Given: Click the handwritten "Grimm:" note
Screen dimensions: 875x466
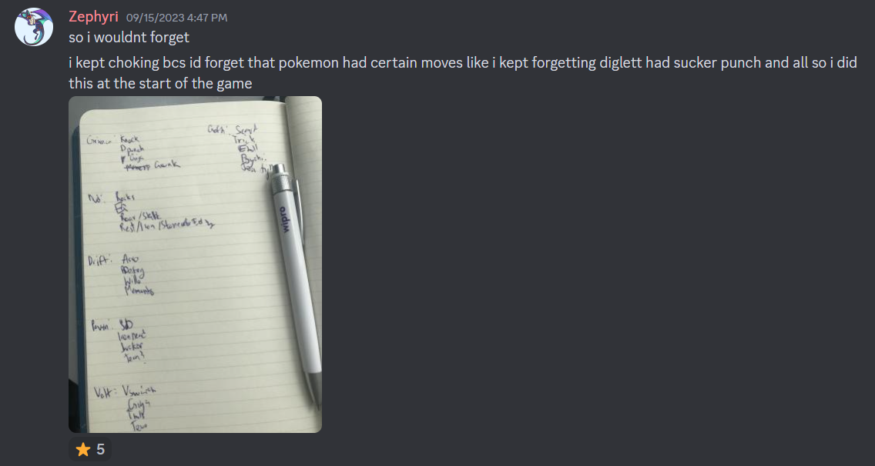Looking at the screenshot, I should tap(100, 141).
